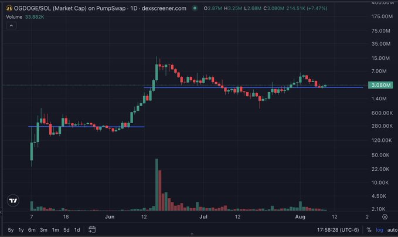Click the 175.00M price axis label
Screen dimensions: 398x237
point(382,16)
